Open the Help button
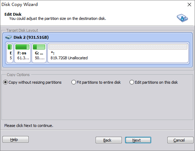Screen dimensions: 195x151 point(15,139)
